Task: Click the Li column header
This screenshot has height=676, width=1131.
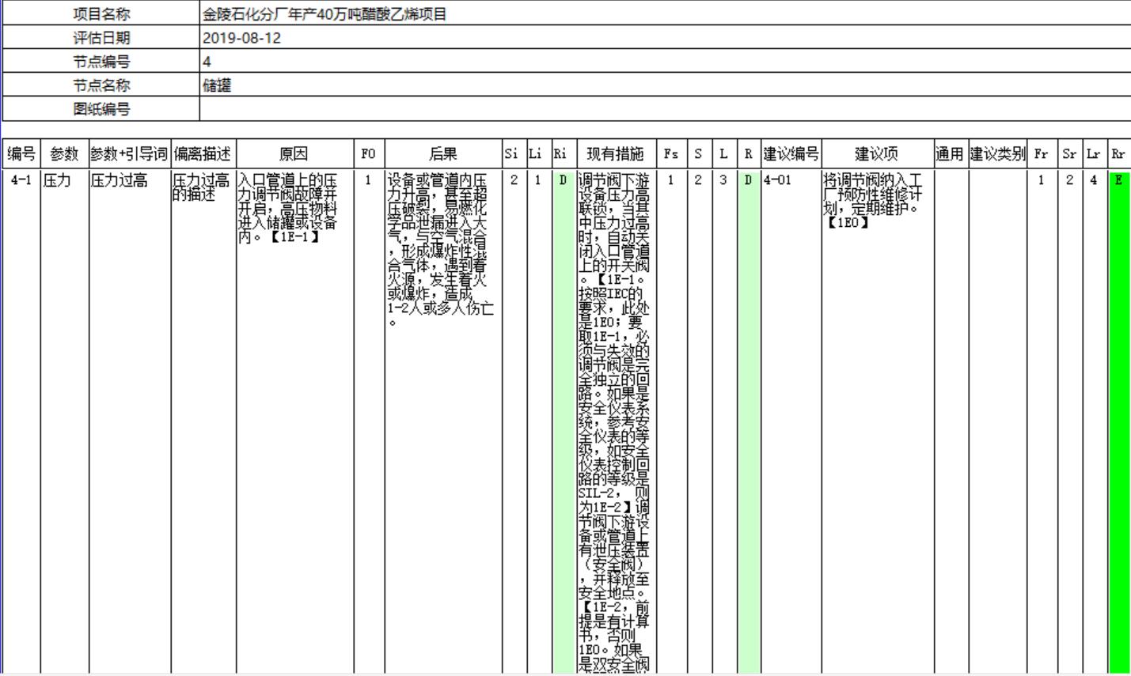Action: tap(538, 154)
